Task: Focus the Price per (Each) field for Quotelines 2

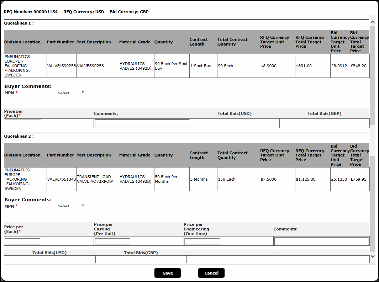Action: [22, 241]
